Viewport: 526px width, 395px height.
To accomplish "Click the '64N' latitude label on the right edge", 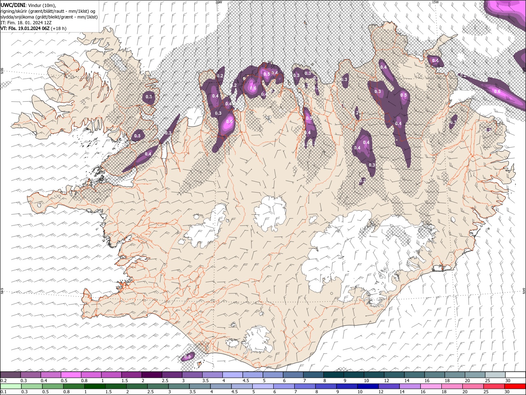I will 524,291.
